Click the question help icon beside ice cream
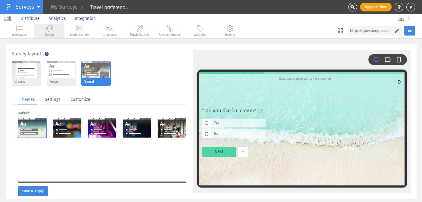The height and width of the screenshot is (202, 422). [x=261, y=111]
